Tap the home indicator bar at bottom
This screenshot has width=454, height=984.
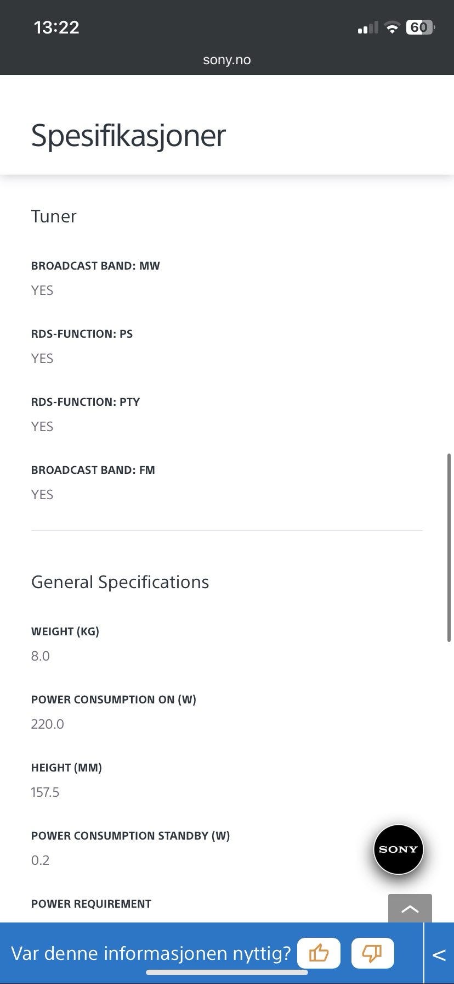pyautogui.click(x=226, y=972)
